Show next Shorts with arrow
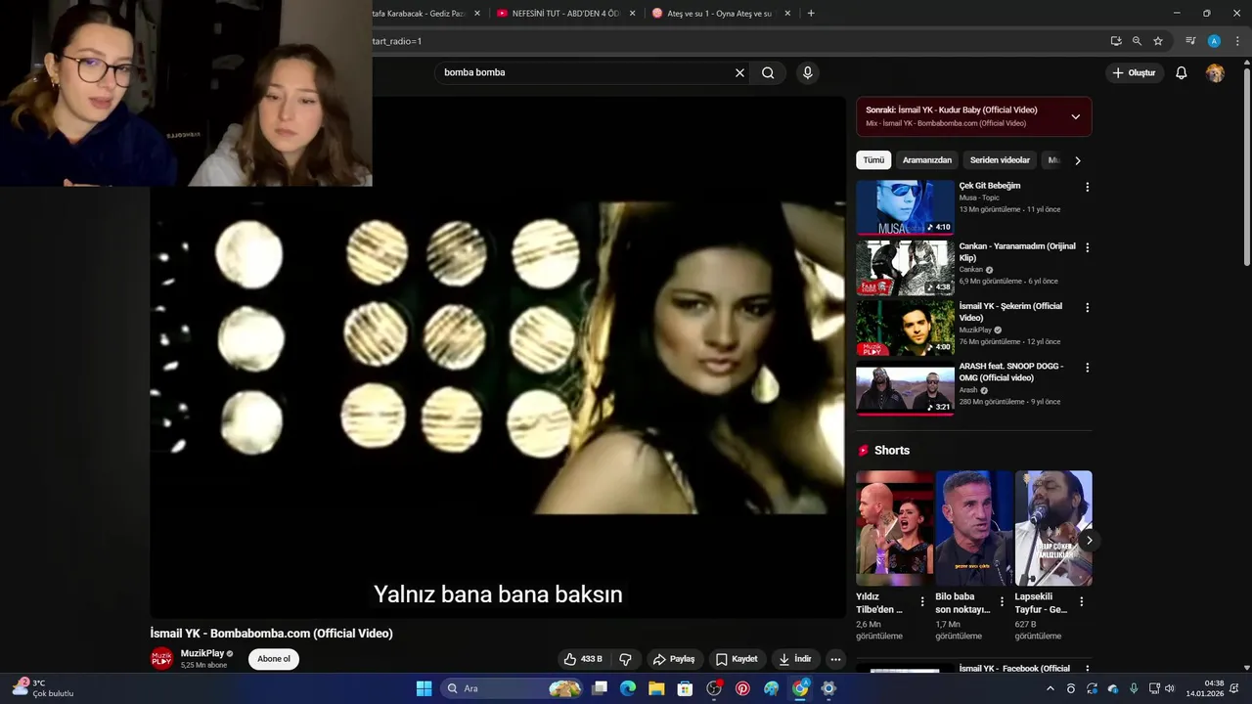The image size is (1252, 704). pyautogui.click(x=1089, y=541)
